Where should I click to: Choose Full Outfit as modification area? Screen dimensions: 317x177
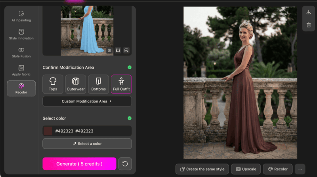[121, 84]
